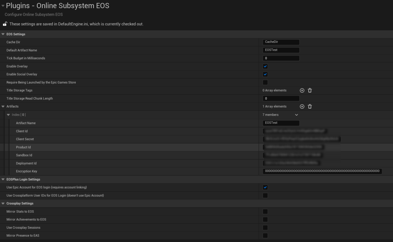This screenshot has height=242, width=393.
Task: Uncheck Use Epic Account for EOS login
Action: click(265, 187)
